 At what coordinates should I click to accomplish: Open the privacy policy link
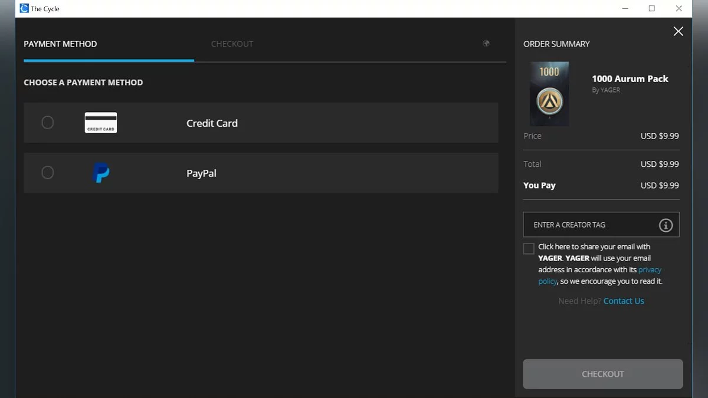(650, 270)
